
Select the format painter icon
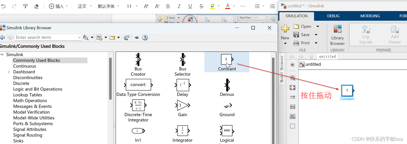coord(25,6)
